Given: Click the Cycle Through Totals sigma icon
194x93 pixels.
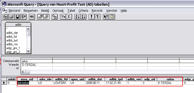Looking at the screenshot, I should coord(69,17).
